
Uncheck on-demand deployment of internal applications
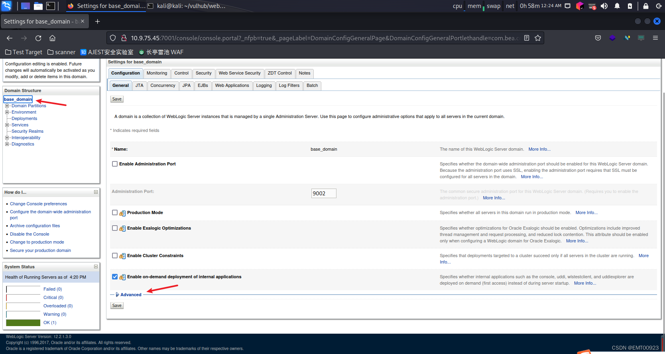point(115,277)
